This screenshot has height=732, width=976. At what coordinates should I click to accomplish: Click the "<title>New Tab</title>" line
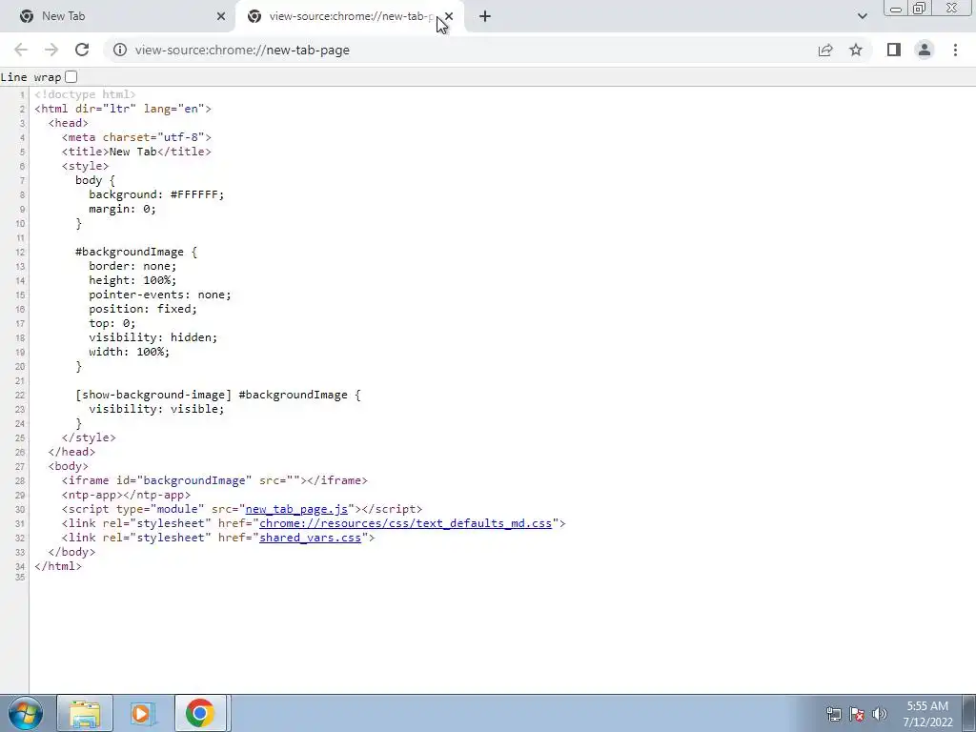(136, 152)
